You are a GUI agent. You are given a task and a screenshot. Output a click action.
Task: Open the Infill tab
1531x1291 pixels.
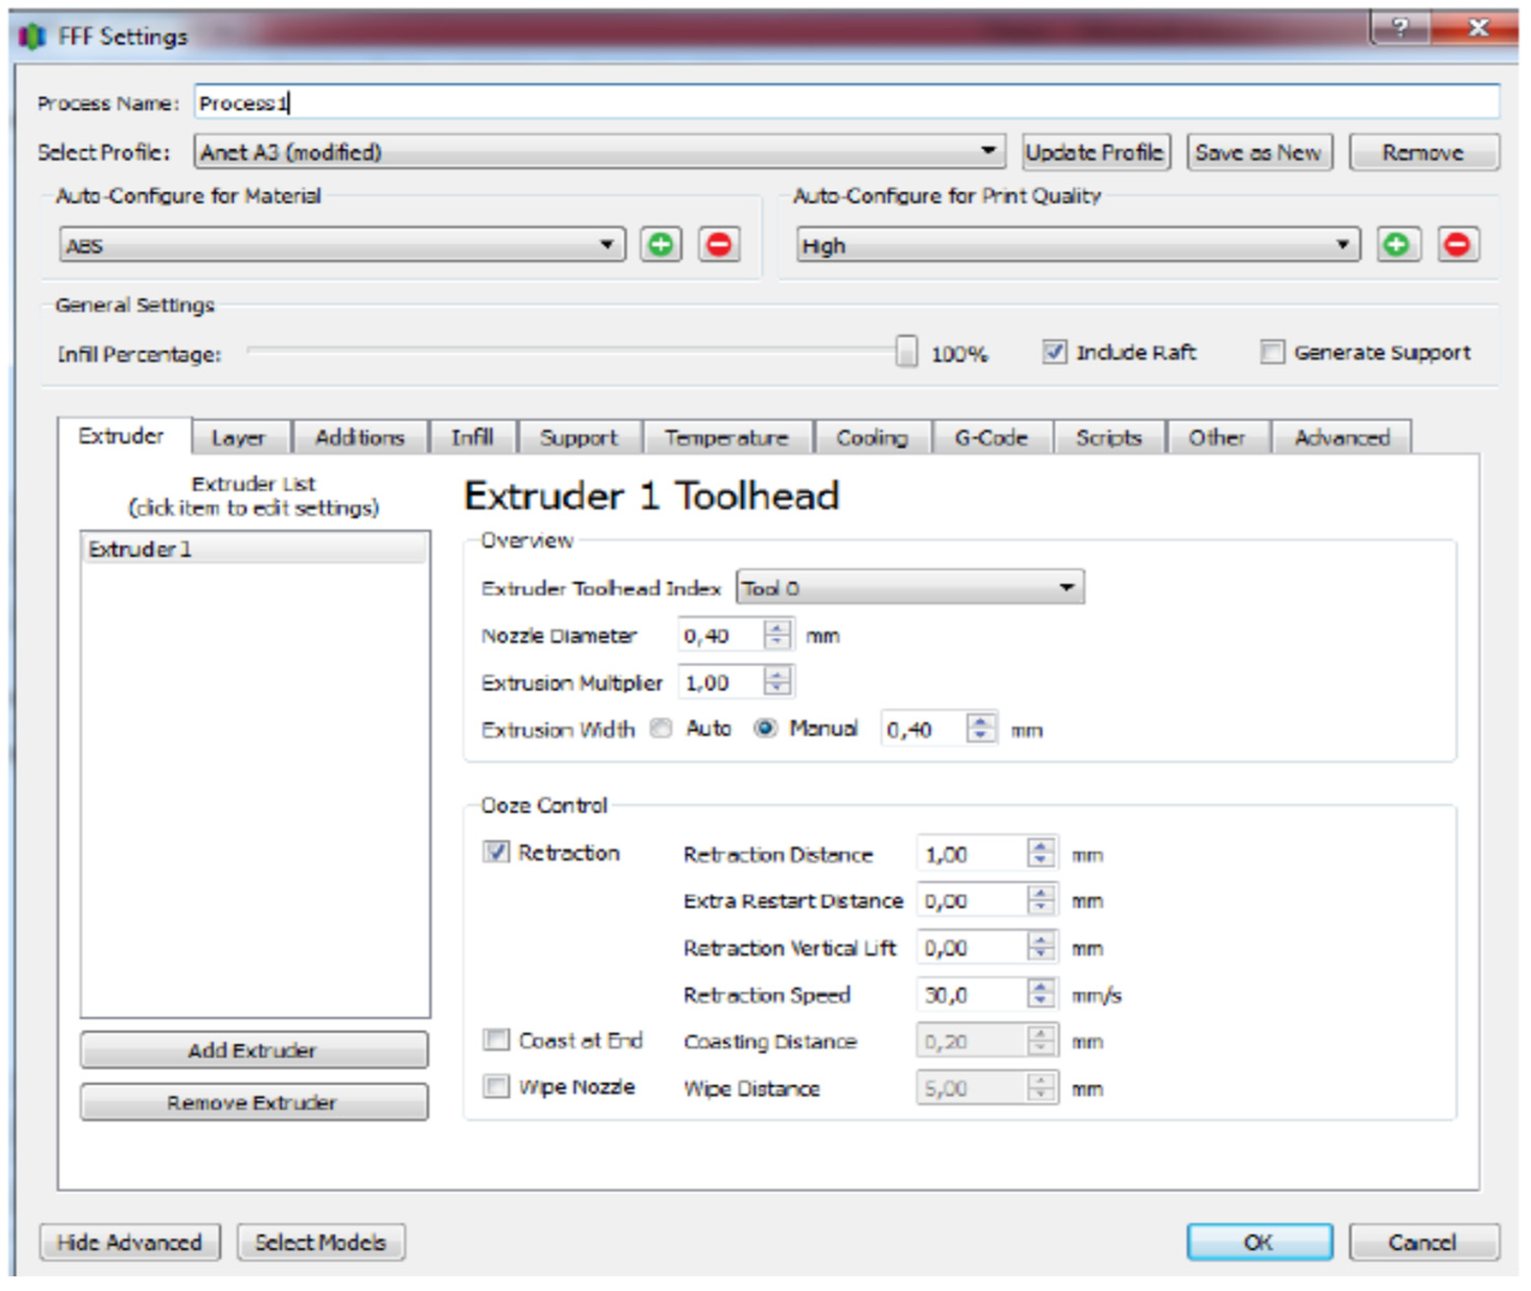click(x=472, y=437)
